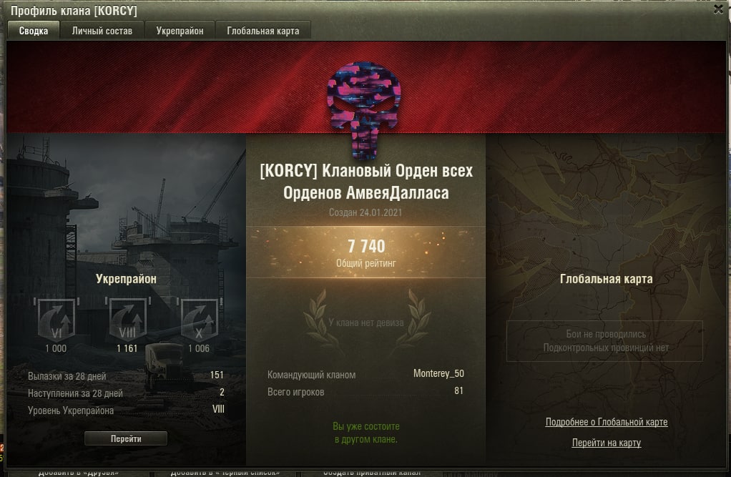Follow the Перейти на карту link
The image size is (731, 477).
point(606,443)
